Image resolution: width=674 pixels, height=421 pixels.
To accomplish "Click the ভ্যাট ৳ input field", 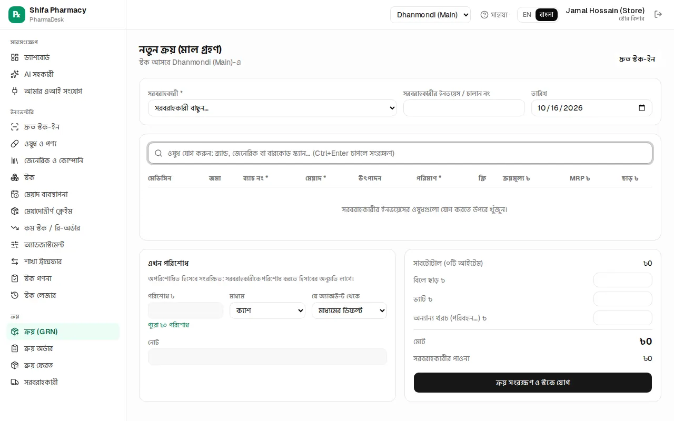I will point(623,299).
